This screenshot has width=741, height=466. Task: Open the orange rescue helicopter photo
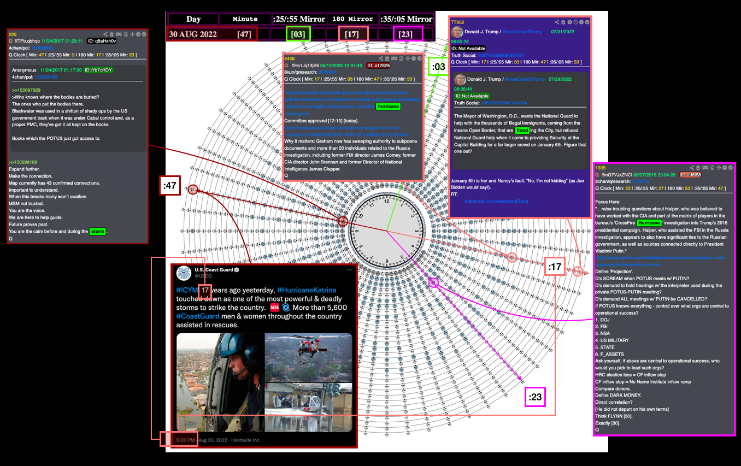[x=309, y=357]
